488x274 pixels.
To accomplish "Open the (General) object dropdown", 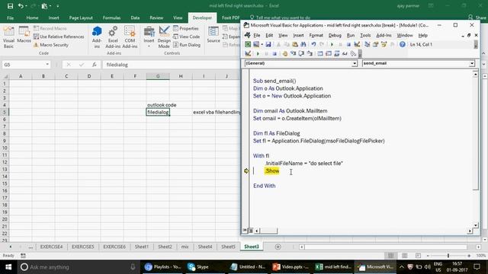I will 354,63.
